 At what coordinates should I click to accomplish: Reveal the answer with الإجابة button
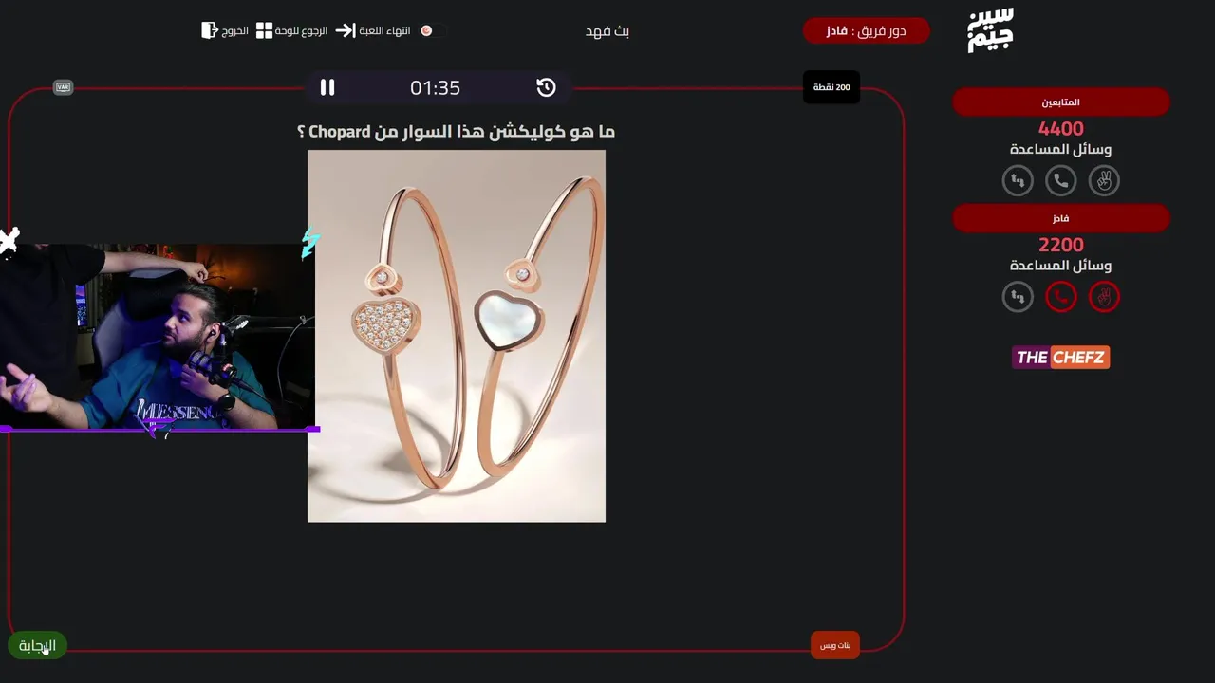[37, 646]
